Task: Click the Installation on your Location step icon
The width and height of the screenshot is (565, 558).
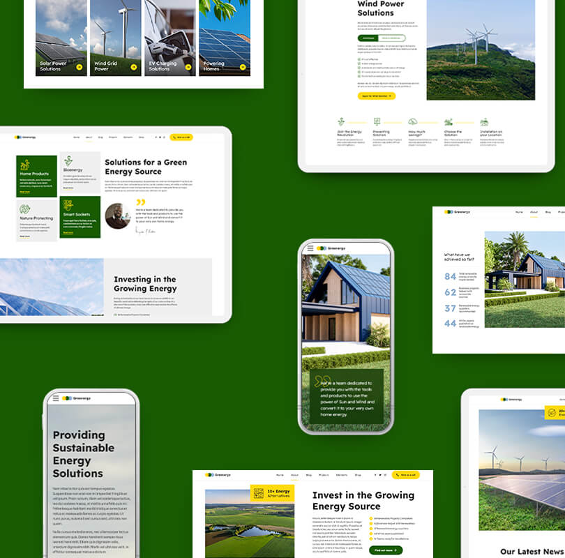Action: [x=484, y=122]
